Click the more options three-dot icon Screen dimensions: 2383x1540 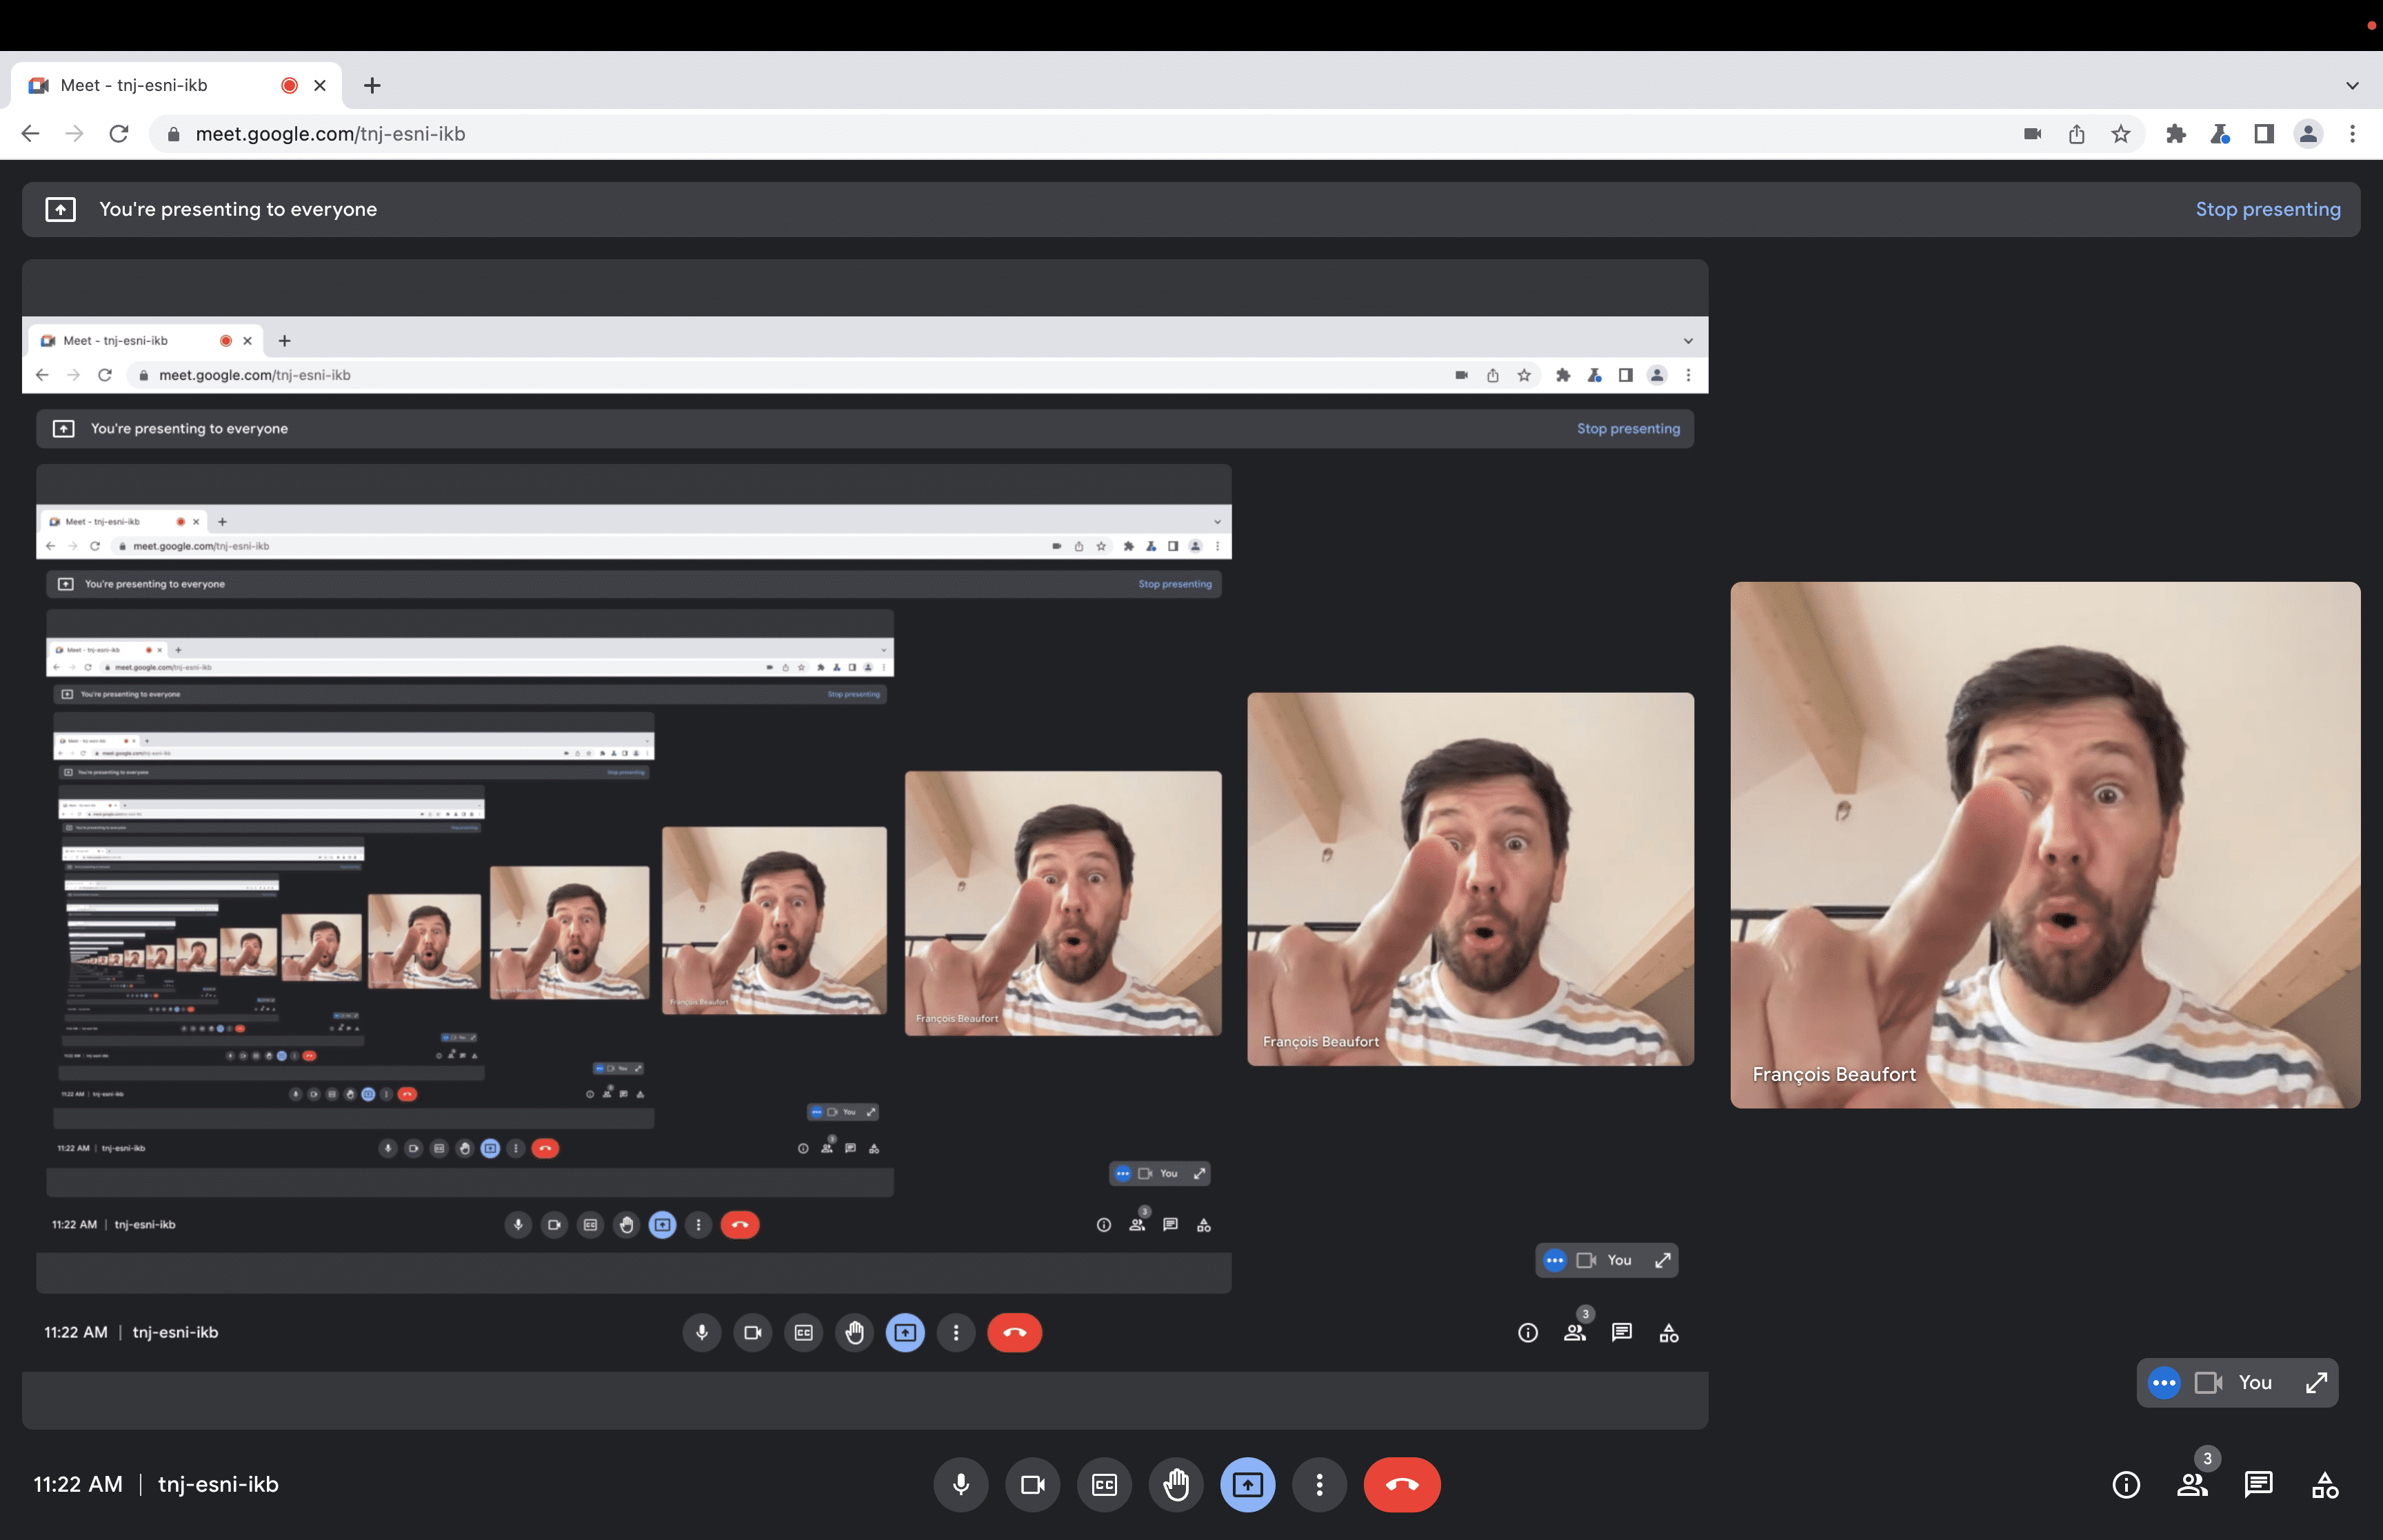point(1318,1484)
